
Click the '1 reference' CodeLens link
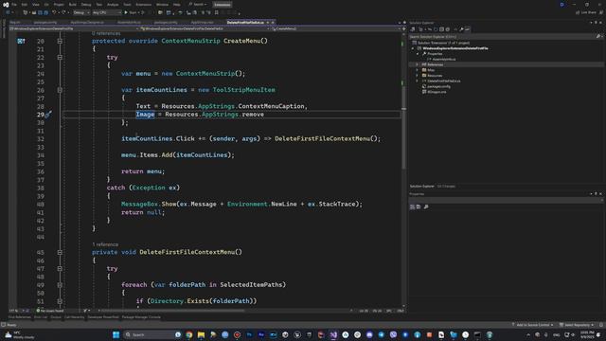click(x=105, y=244)
